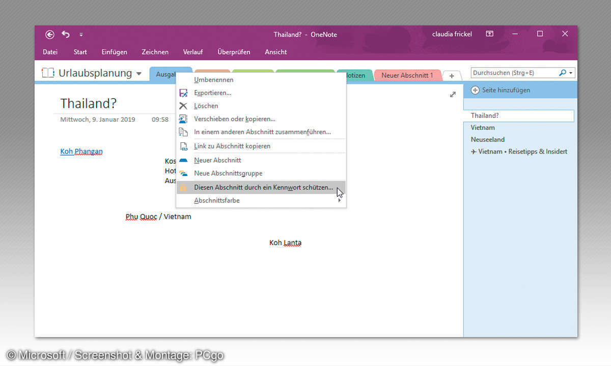Click the Phu Quoc / Vietnam note text
This screenshot has width=611, height=366.
pos(158,217)
